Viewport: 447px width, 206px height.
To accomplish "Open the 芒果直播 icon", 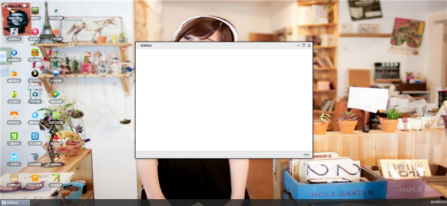I will pyautogui.click(x=56, y=34).
